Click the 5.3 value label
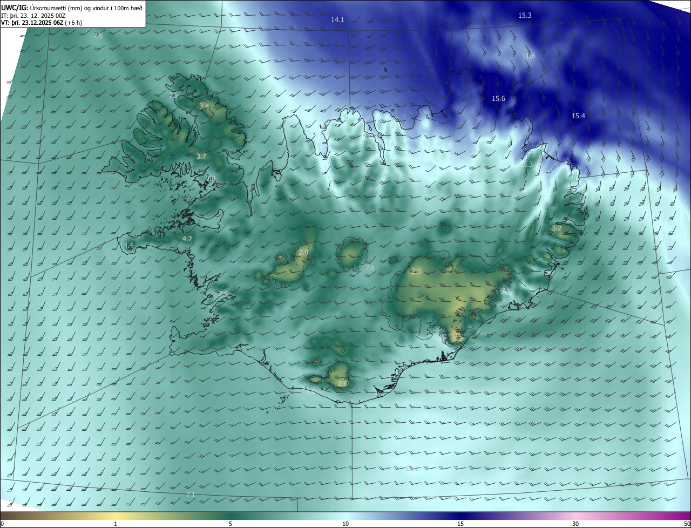This screenshot has height=528, width=691. click(x=528, y=164)
